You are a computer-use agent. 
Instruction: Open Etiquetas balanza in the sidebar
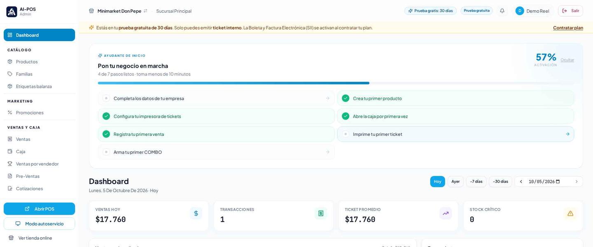(x=39, y=86)
